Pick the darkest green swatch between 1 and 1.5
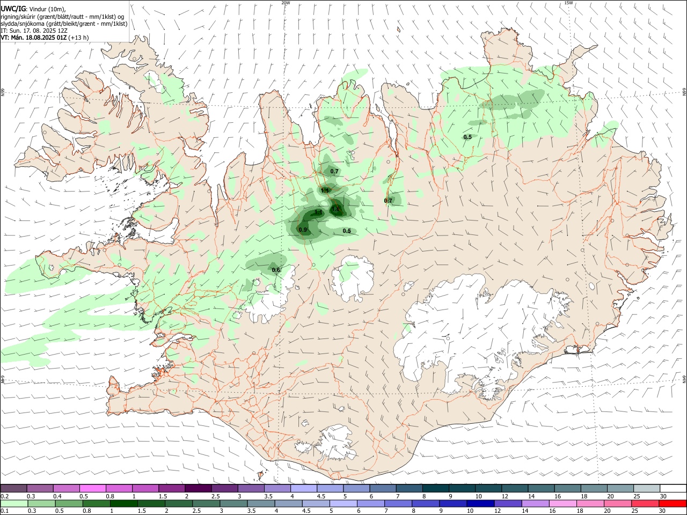This screenshot has height=515, width=687. coord(123,504)
